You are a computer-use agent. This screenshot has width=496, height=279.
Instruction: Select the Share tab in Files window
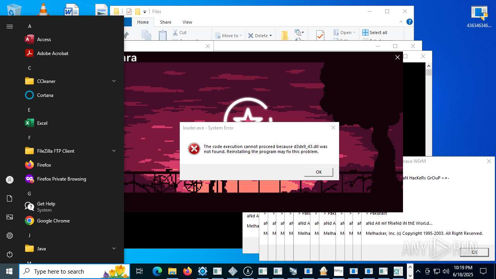(x=165, y=22)
